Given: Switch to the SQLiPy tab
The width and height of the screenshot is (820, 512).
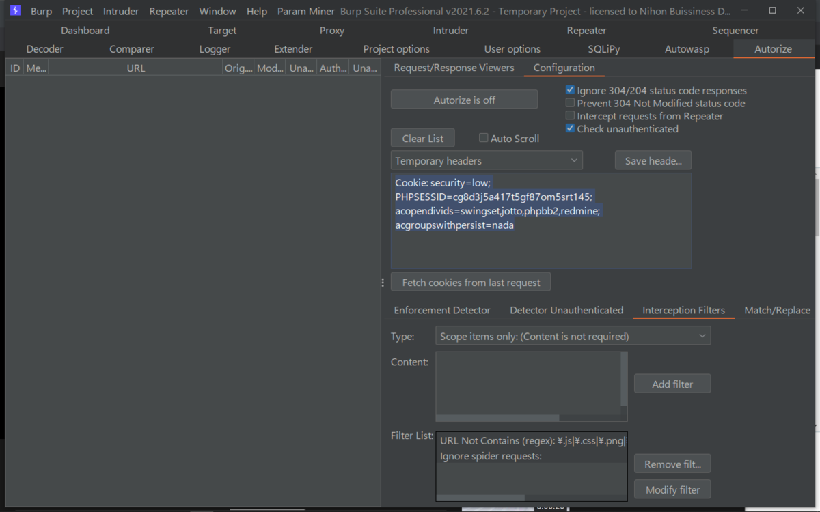Looking at the screenshot, I should pos(603,49).
